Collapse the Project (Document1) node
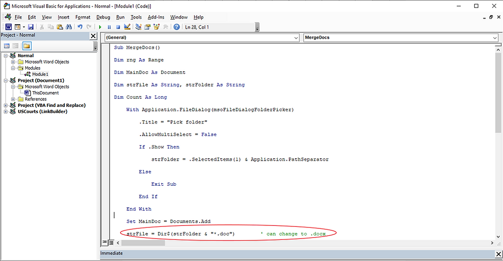 tap(6, 80)
